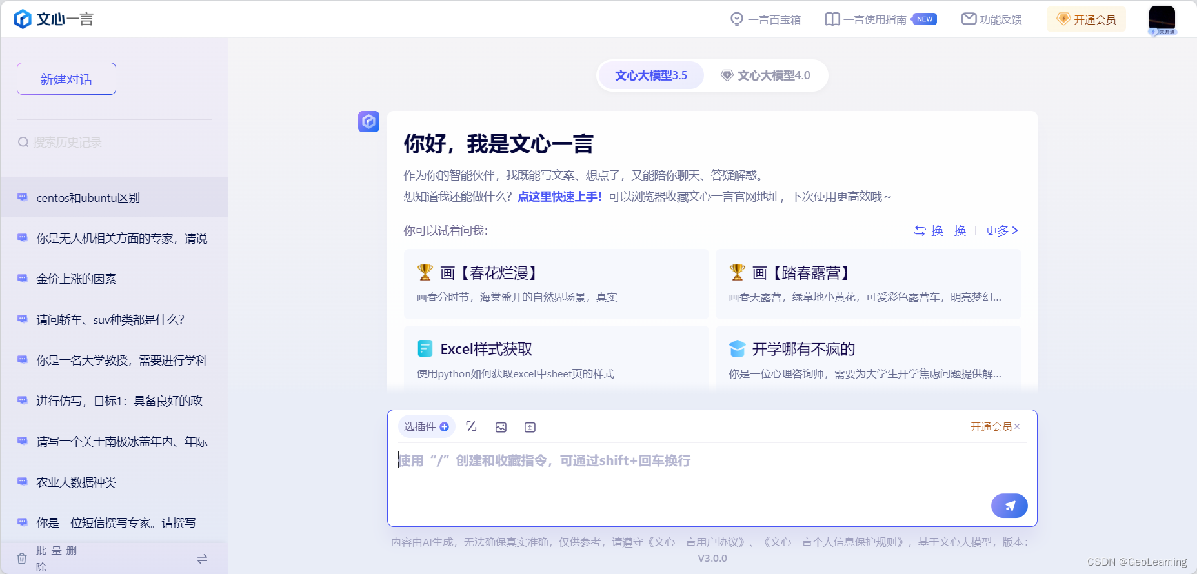
Task: Open chat '你是一名大学教授'
Action: tap(114, 360)
